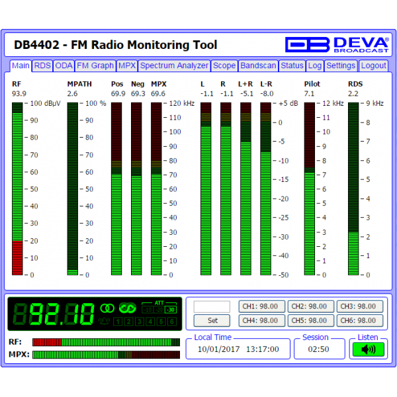Switch to the Main tab
397x397 pixels.
click(21, 66)
